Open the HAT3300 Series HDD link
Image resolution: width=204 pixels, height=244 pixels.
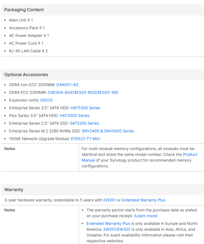[75, 116]
